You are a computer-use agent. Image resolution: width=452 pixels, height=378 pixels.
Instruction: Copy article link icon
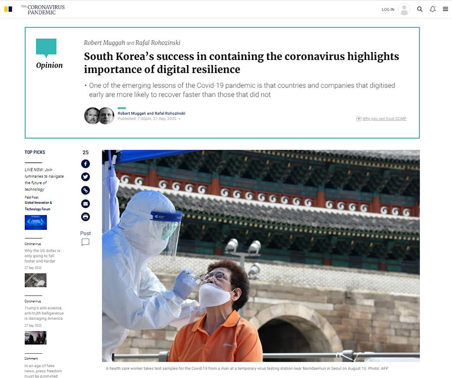(85, 190)
